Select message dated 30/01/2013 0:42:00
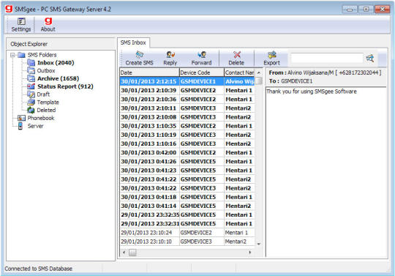 [187, 152]
